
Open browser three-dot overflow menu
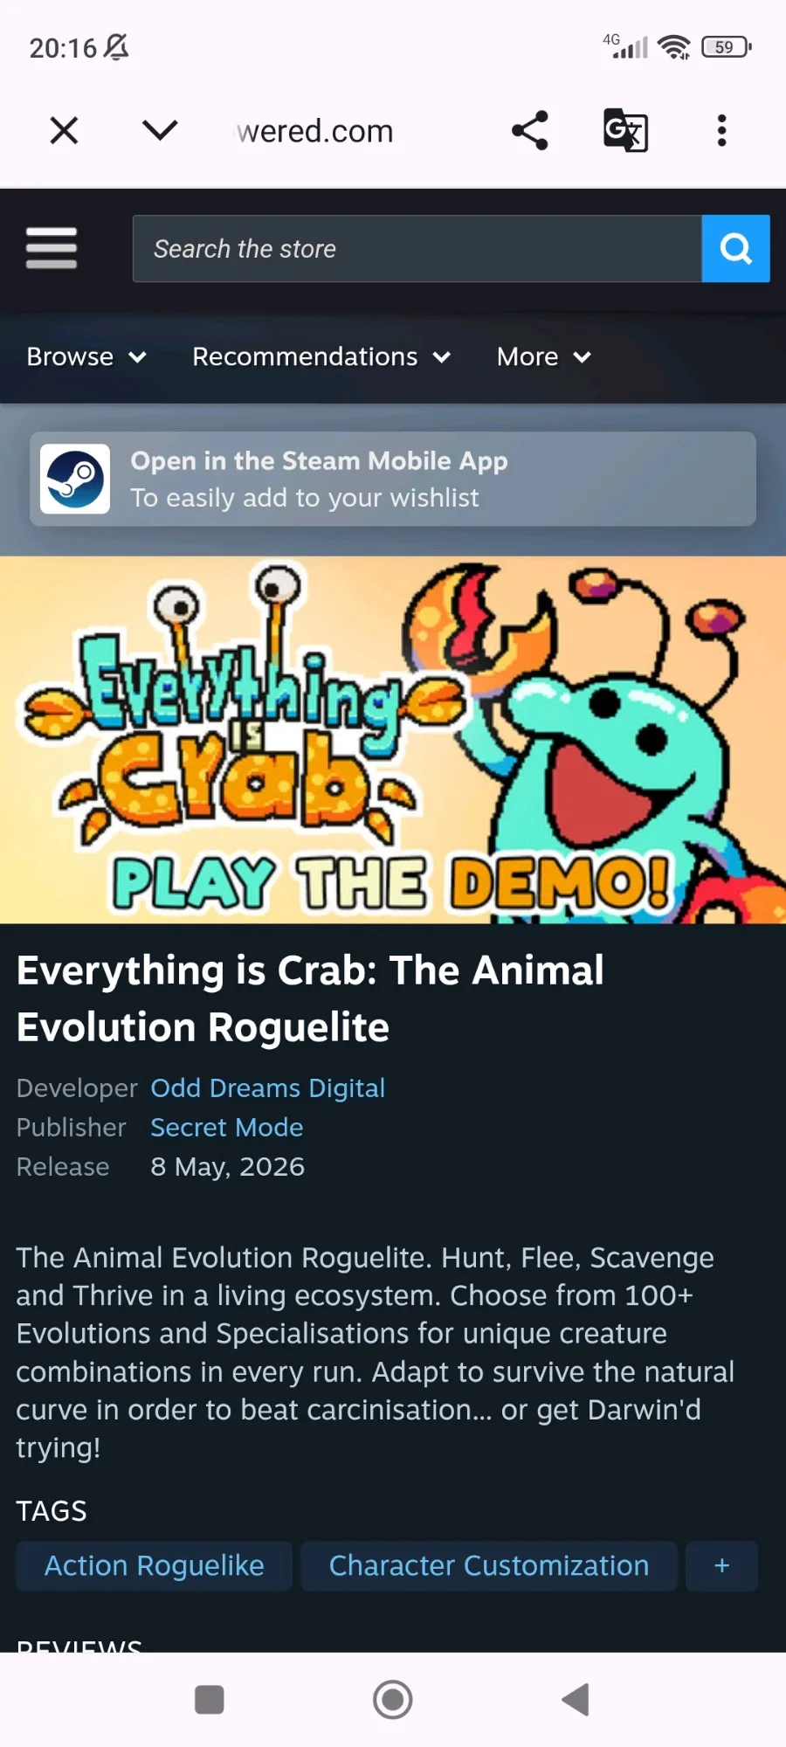point(721,131)
